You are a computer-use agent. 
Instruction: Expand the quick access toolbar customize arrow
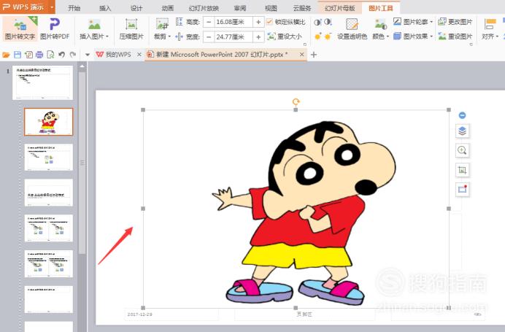pyautogui.click(x=87, y=55)
